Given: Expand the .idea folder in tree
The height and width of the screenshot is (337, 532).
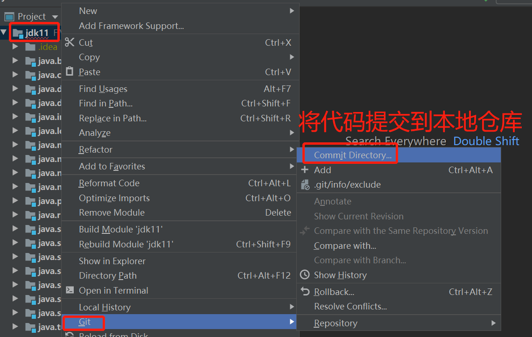Looking at the screenshot, I should click(15, 47).
